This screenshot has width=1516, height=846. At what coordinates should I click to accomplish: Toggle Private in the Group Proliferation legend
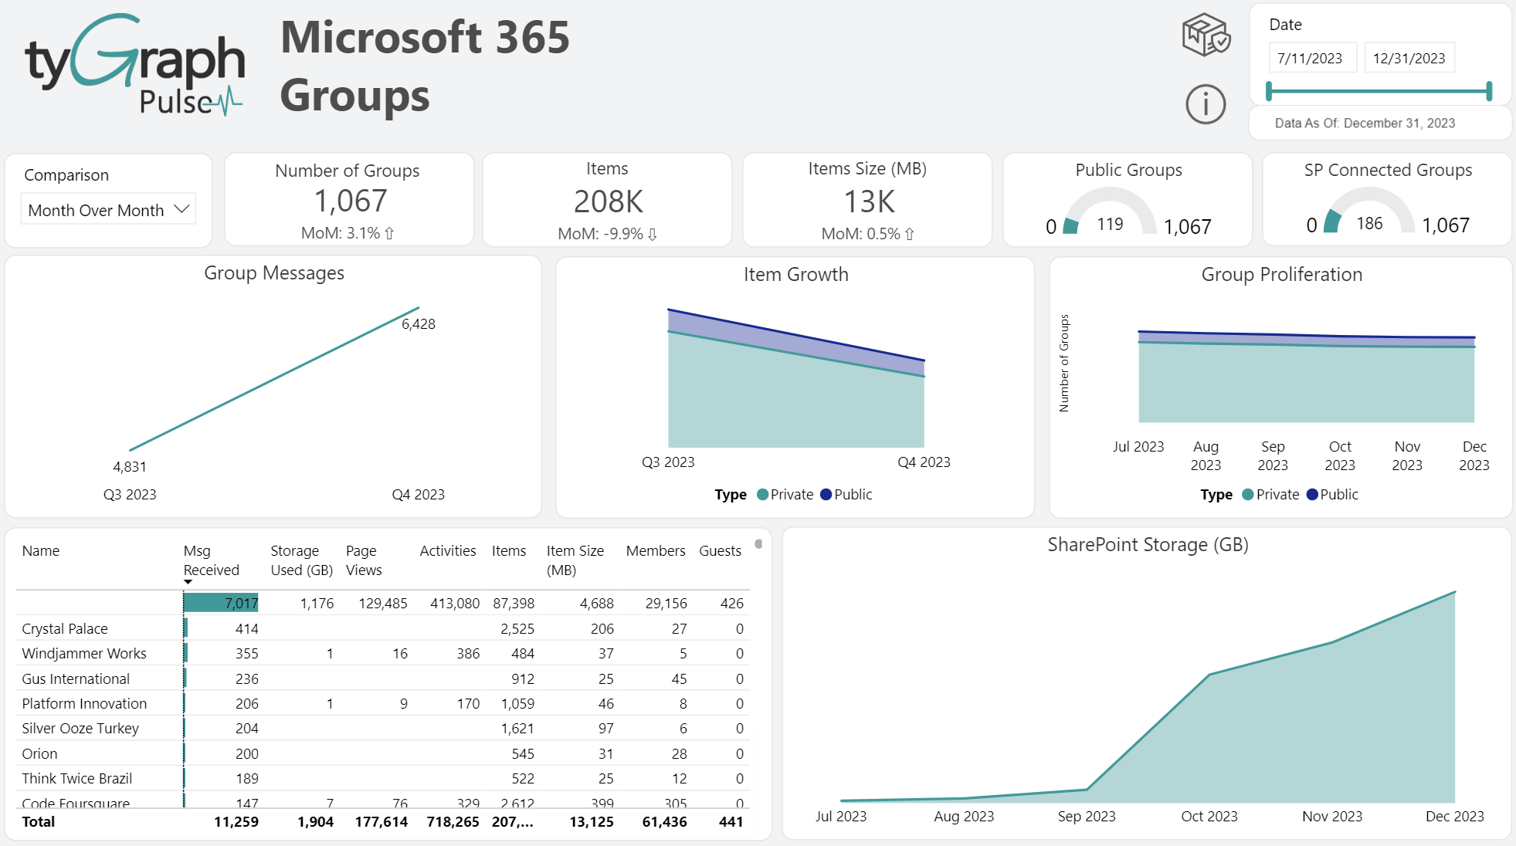(1270, 494)
